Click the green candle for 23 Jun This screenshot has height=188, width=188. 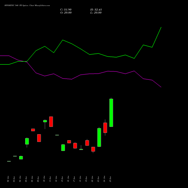[99, 137]
